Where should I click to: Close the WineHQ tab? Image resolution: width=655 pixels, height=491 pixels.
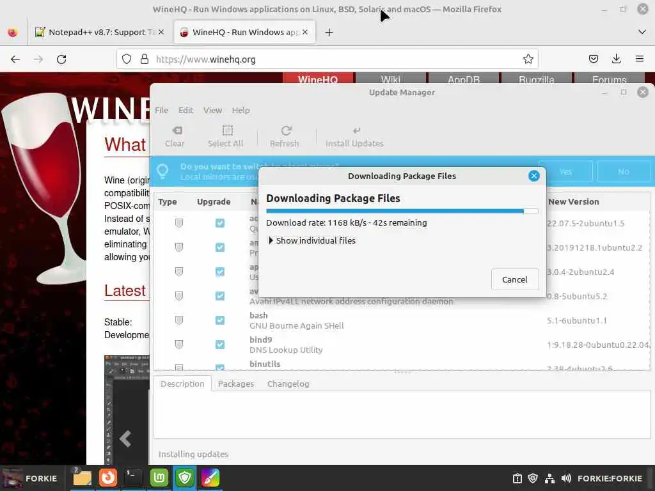tap(305, 32)
